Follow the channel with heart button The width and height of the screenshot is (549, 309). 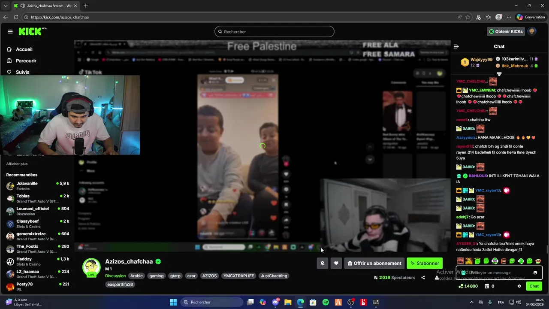[336, 264]
